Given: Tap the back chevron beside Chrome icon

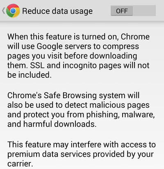Looking at the screenshot, I should pyautogui.click(x=3, y=11).
